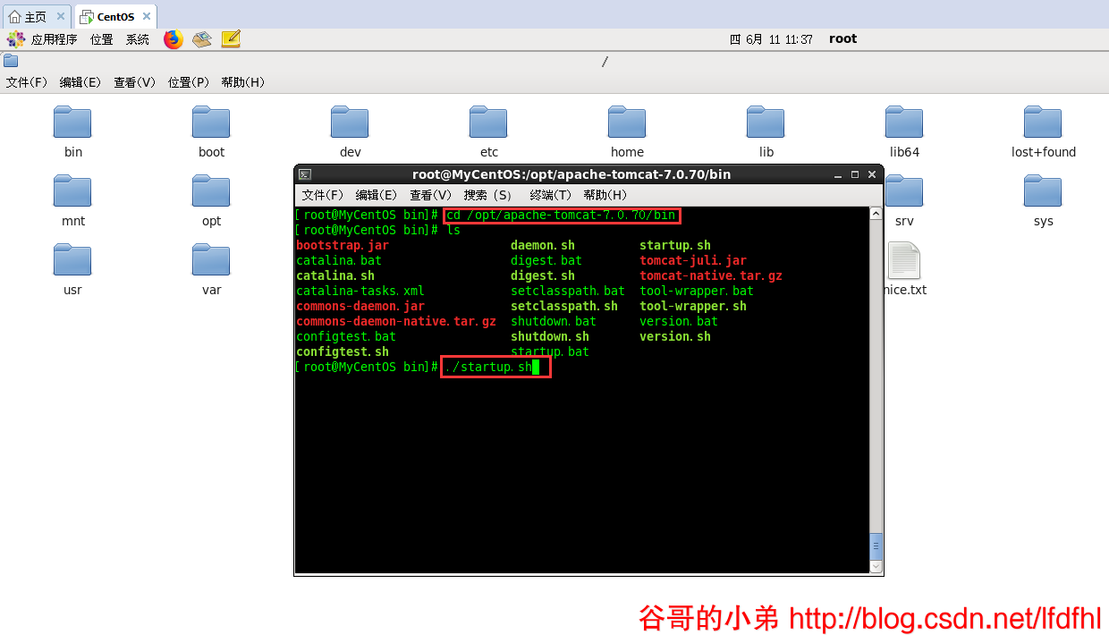
Task: Click tool-wrapper.sh in the ls output
Action: click(693, 306)
